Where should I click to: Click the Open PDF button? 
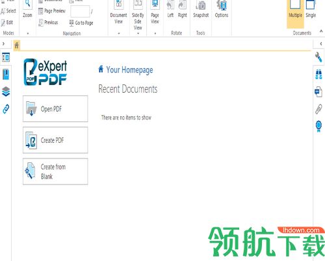[55, 109]
